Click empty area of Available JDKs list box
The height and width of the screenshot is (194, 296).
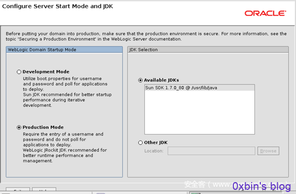click(200, 112)
